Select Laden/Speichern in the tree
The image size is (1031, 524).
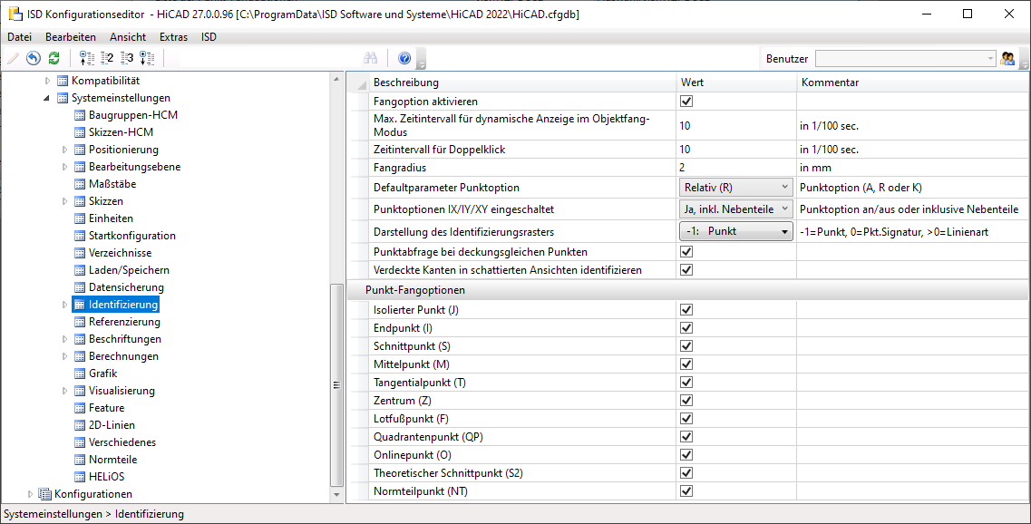(x=129, y=269)
